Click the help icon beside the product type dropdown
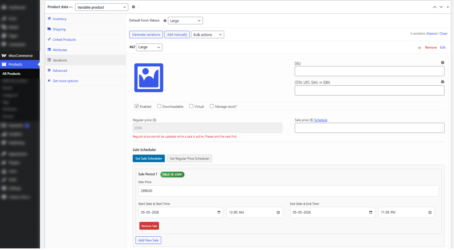454x250 pixels. pos(133,7)
